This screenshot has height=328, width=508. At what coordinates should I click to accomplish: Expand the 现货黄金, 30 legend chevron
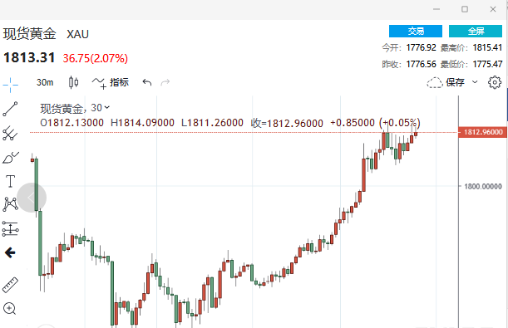point(107,107)
